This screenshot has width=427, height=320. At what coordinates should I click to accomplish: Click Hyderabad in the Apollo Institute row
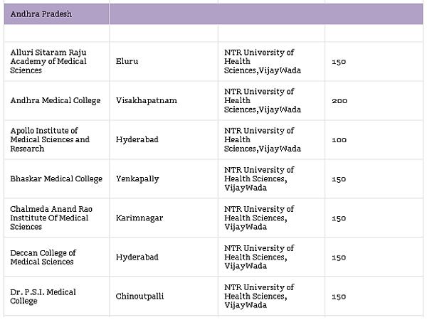[x=137, y=139]
